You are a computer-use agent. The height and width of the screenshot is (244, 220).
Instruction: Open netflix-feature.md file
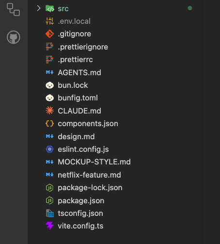click(x=89, y=175)
